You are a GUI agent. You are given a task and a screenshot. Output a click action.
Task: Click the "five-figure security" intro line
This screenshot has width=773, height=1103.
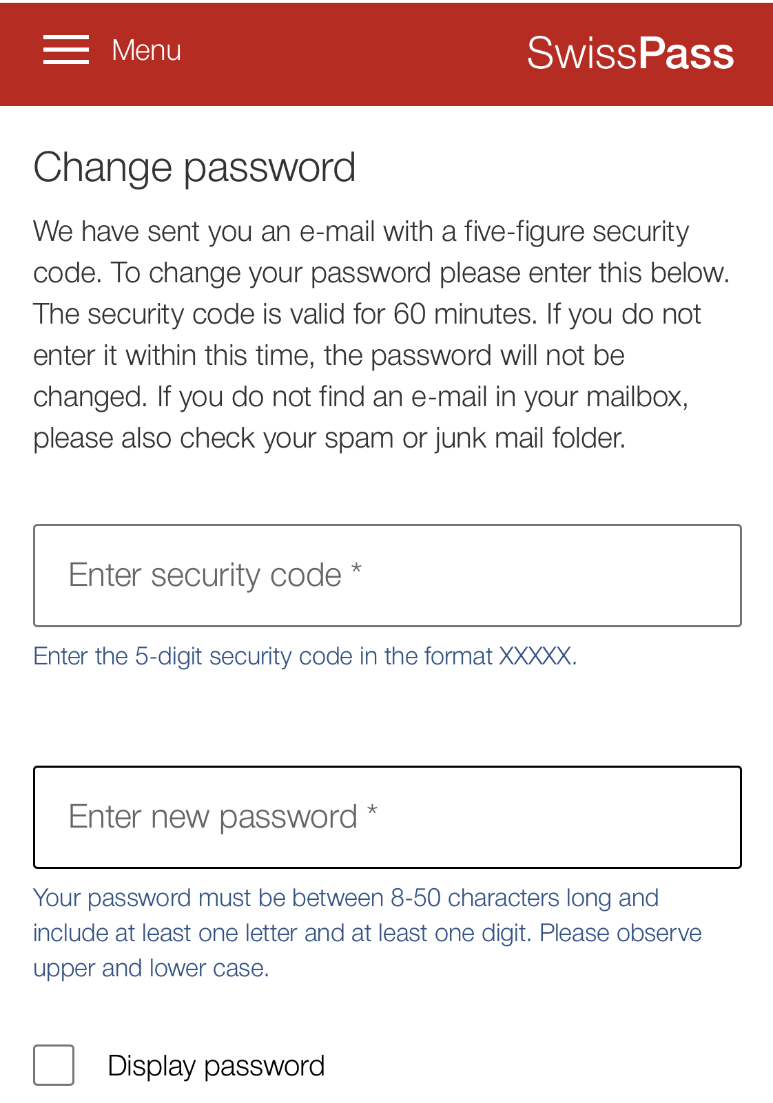pos(361,231)
